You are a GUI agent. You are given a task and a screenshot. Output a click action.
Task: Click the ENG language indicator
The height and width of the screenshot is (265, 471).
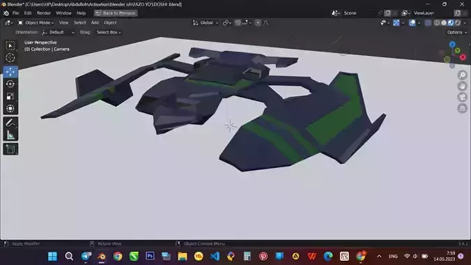(x=393, y=256)
